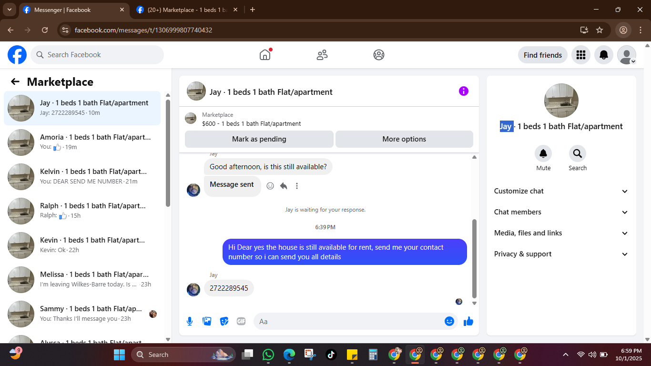Screen dimensions: 651x366
Task: Open Chrome three-dot menu
Action: click(640, 30)
